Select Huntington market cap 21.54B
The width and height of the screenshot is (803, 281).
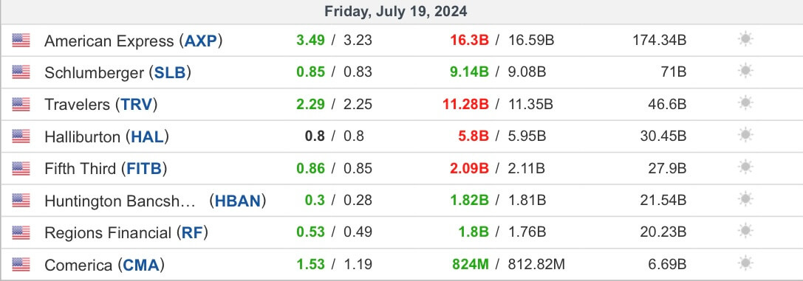click(663, 200)
